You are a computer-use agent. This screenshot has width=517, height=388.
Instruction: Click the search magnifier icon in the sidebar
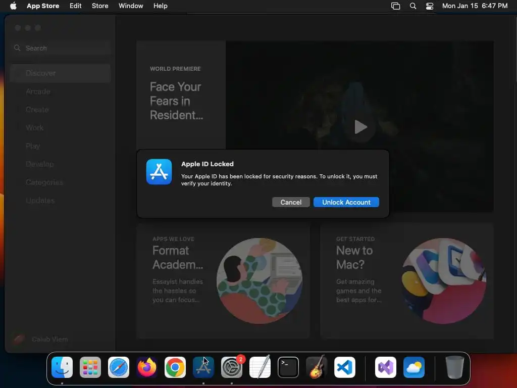[x=17, y=48]
